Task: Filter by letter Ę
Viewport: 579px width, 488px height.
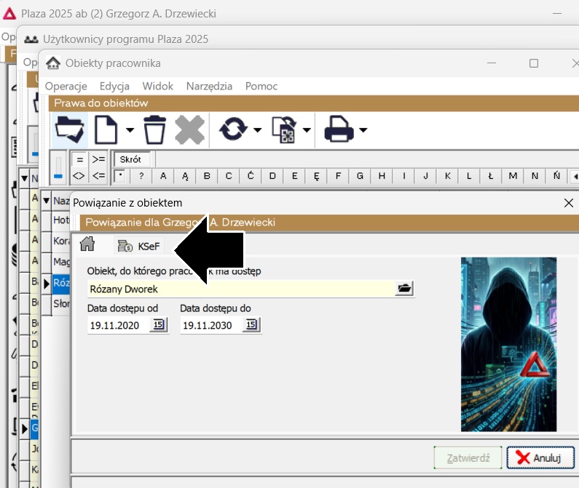Action: click(316, 176)
